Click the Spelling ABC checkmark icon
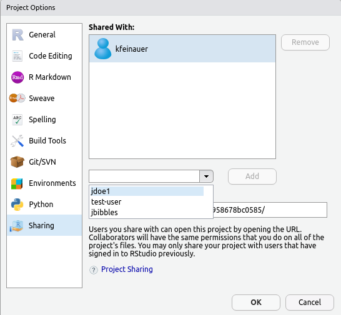Image resolution: width=341 pixels, height=315 pixels. coord(17,120)
